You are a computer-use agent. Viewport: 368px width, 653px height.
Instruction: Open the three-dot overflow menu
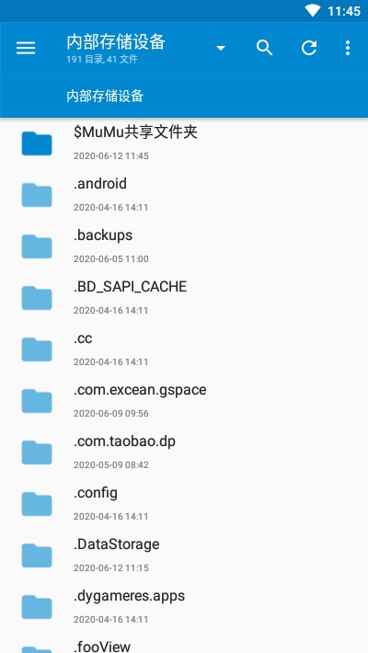[348, 48]
